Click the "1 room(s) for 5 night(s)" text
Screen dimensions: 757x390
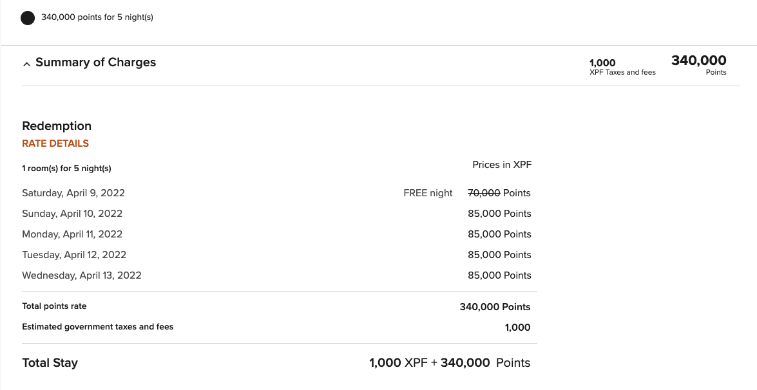pyautogui.click(x=66, y=169)
